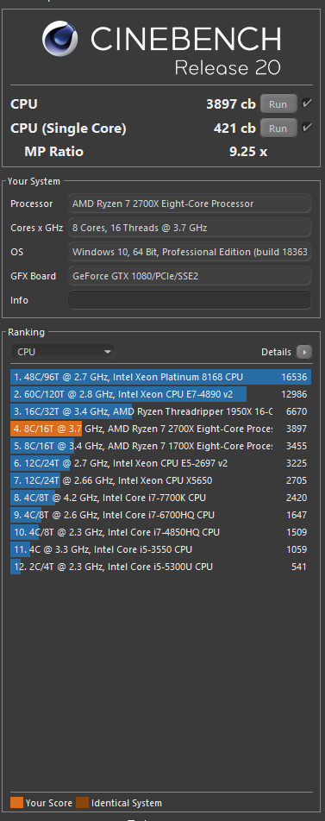This screenshot has width=325, height=821.
Task: Click the GFX Board field
Action: pyautogui.click(x=190, y=276)
